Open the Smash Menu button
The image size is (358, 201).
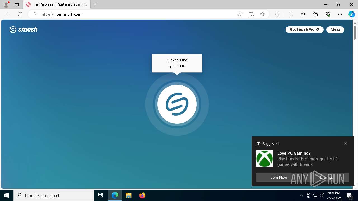(335, 30)
